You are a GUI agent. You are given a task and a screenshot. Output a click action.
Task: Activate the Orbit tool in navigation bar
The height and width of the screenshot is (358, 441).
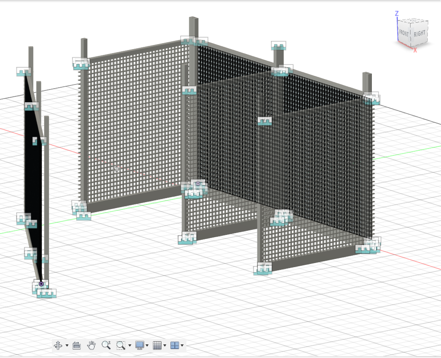(58, 345)
